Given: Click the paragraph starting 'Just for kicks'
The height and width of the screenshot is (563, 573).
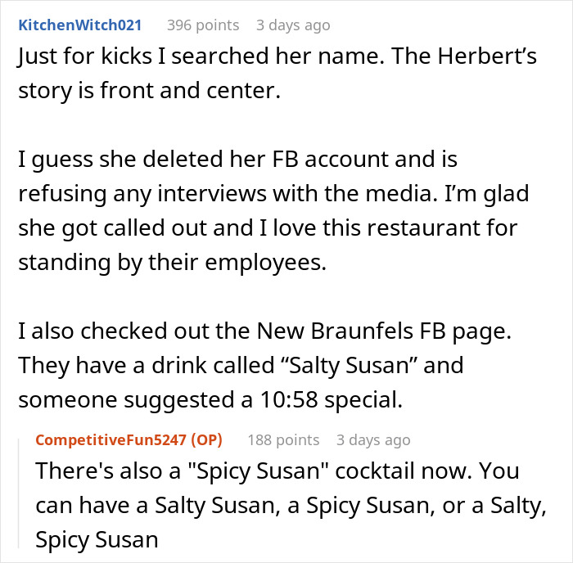Looking at the screenshot, I should pos(277,73).
